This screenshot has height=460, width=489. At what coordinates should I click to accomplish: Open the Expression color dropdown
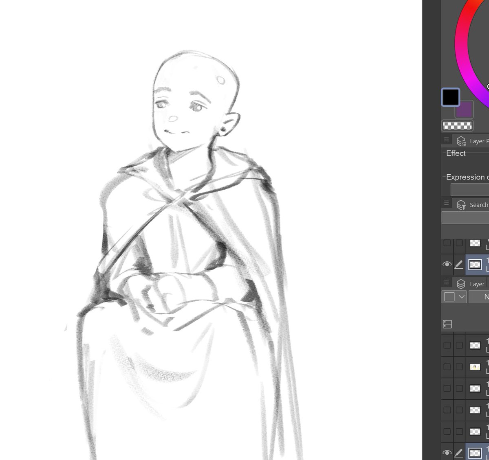pyautogui.click(x=469, y=189)
